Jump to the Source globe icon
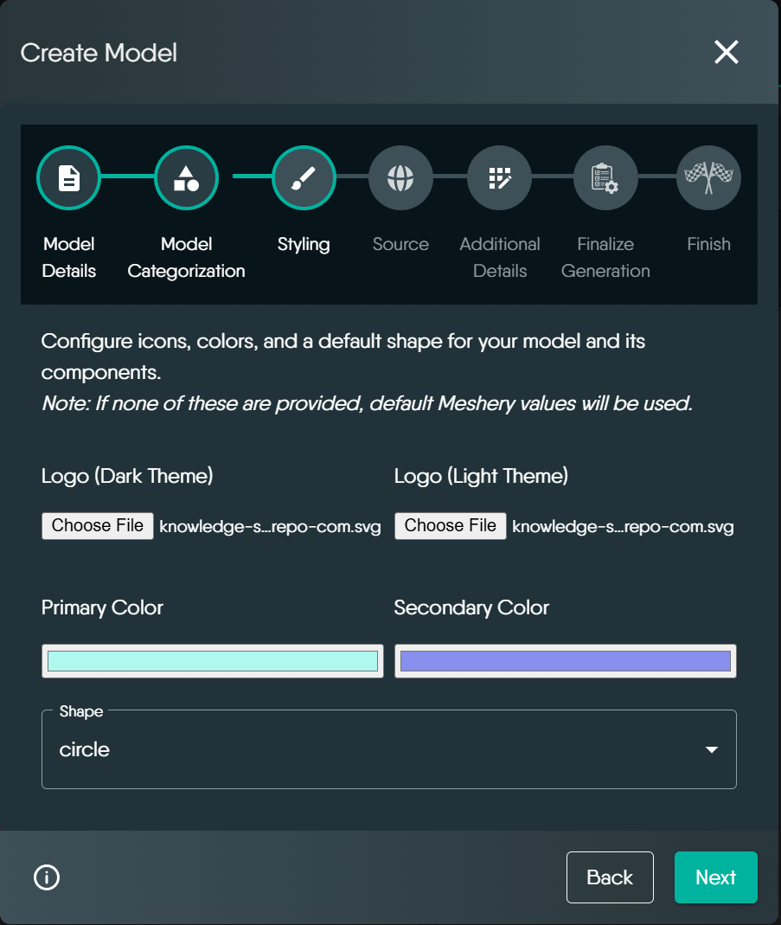This screenshot has width=781, height=925. pos(400,178)
